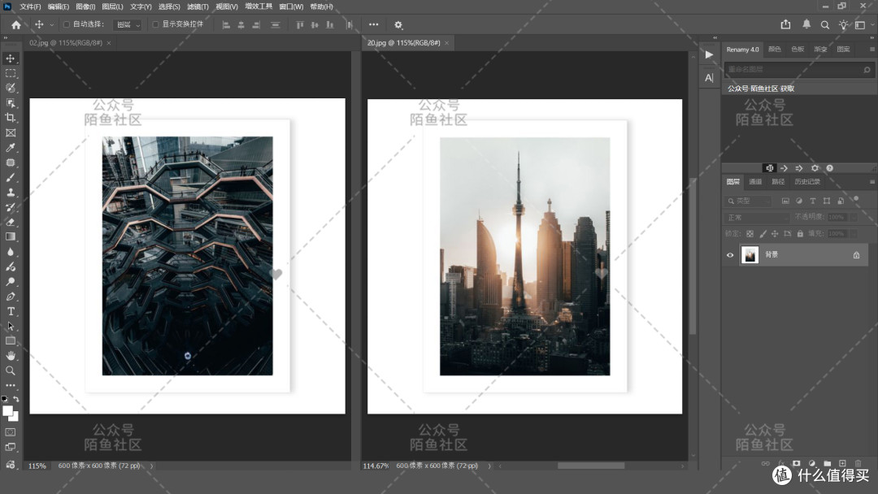878x494 pixels.
Task: Open the 类型 layer filter dropdown
Action: 749,201
